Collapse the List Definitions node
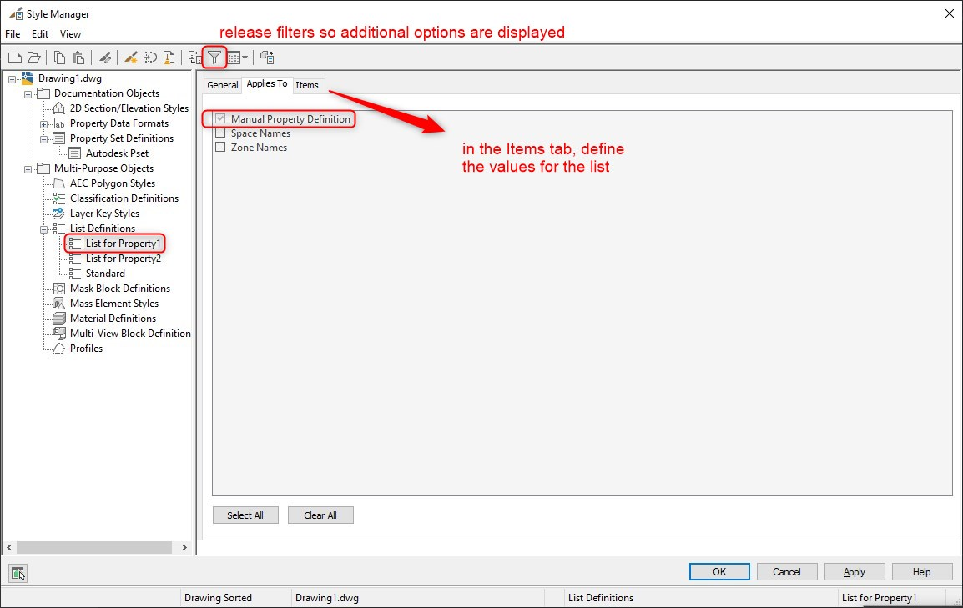963x608 pixels. click(43, 229)
